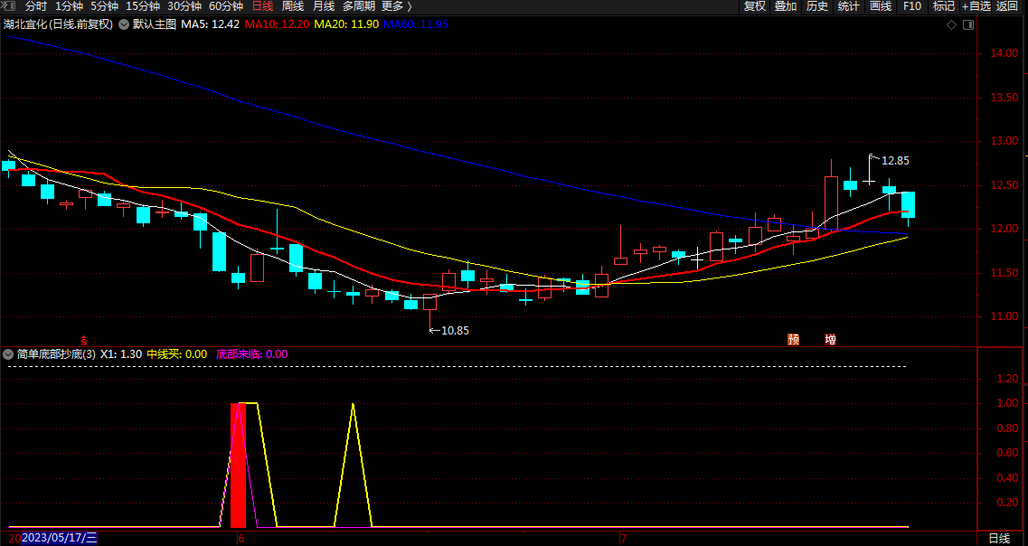Click the 湖北宜化(日线.前复权) title
Image resolution: width=1028 pixels, height=546 pixels.
click(x=58, y=24)
